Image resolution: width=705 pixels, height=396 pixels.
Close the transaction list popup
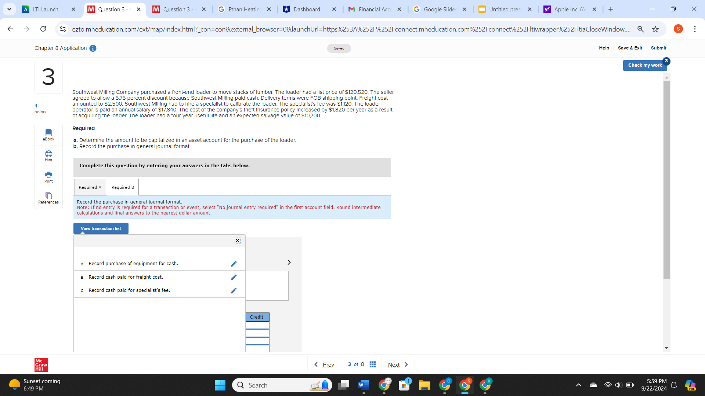point(237,240)
